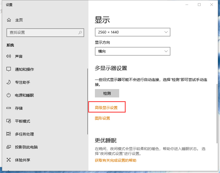Screen dimensions: 220x173
Task: Open 声音 settings
Action: 19,56
